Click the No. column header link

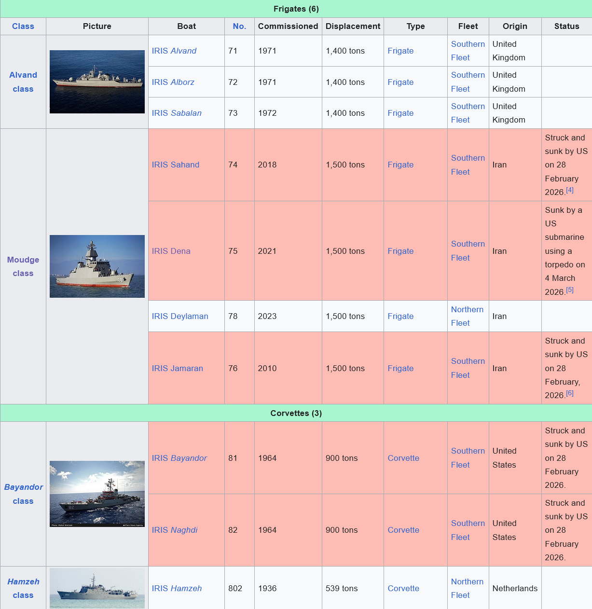239,26
